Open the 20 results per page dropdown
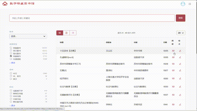Screen dimensions: 197x111 click(x=181, y=33)
